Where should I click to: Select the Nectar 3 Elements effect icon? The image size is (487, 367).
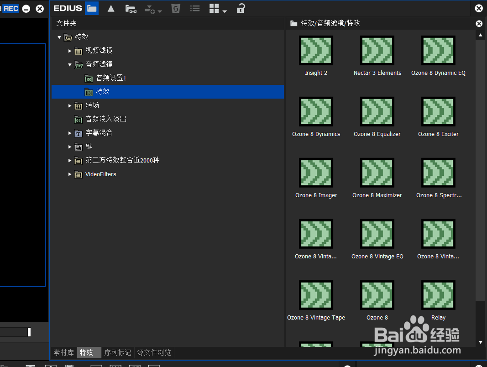click(x=377, y=50)
